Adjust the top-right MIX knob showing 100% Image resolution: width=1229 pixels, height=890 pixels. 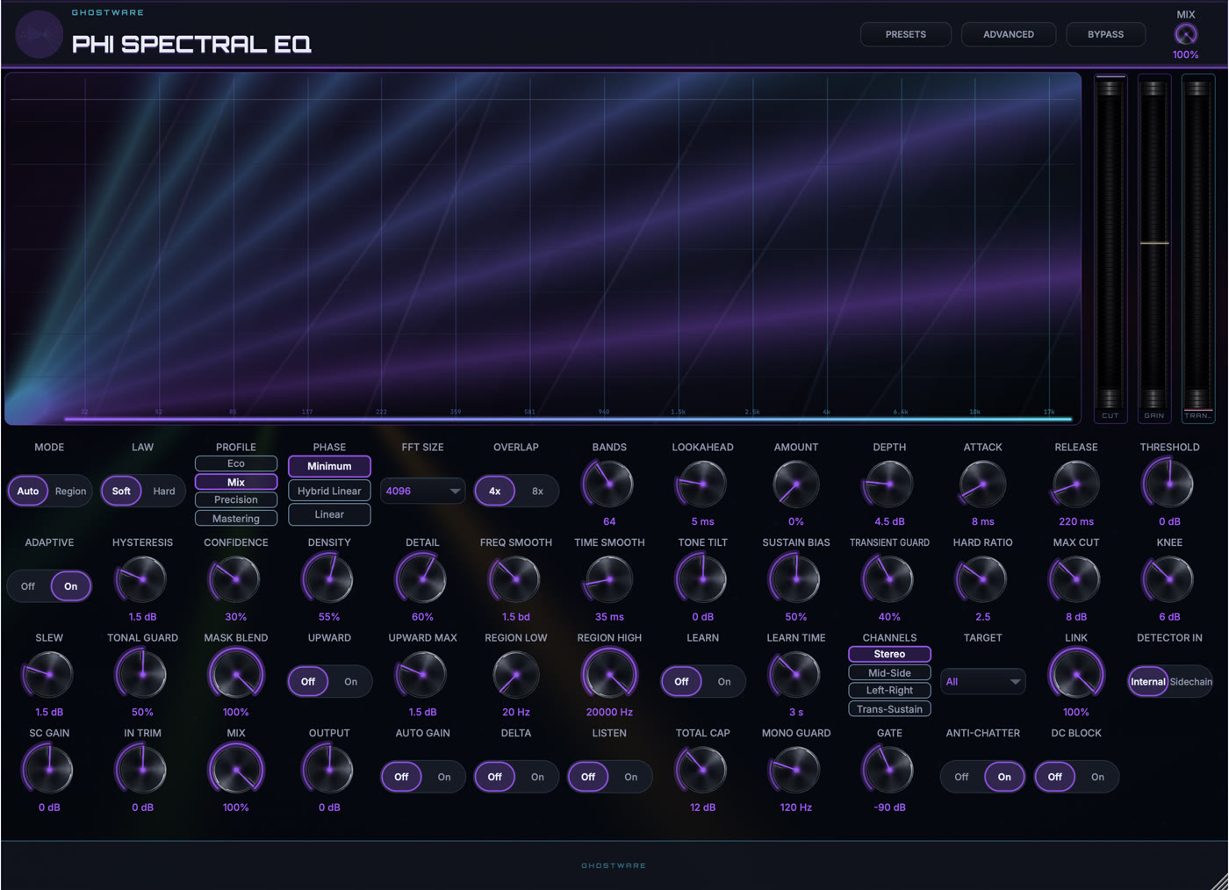pyautogui.click(x=1185, y=34)
